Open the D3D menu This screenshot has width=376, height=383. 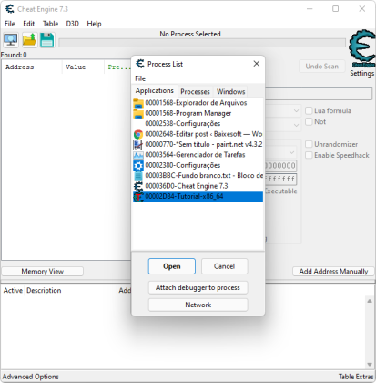73,24
